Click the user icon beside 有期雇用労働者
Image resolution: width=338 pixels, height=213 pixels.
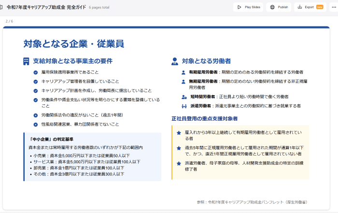point(183,72)
